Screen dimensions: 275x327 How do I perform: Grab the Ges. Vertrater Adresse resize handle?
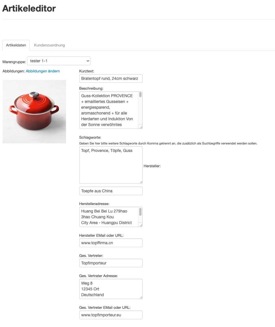pyautogui.click(x=141, y=297)
